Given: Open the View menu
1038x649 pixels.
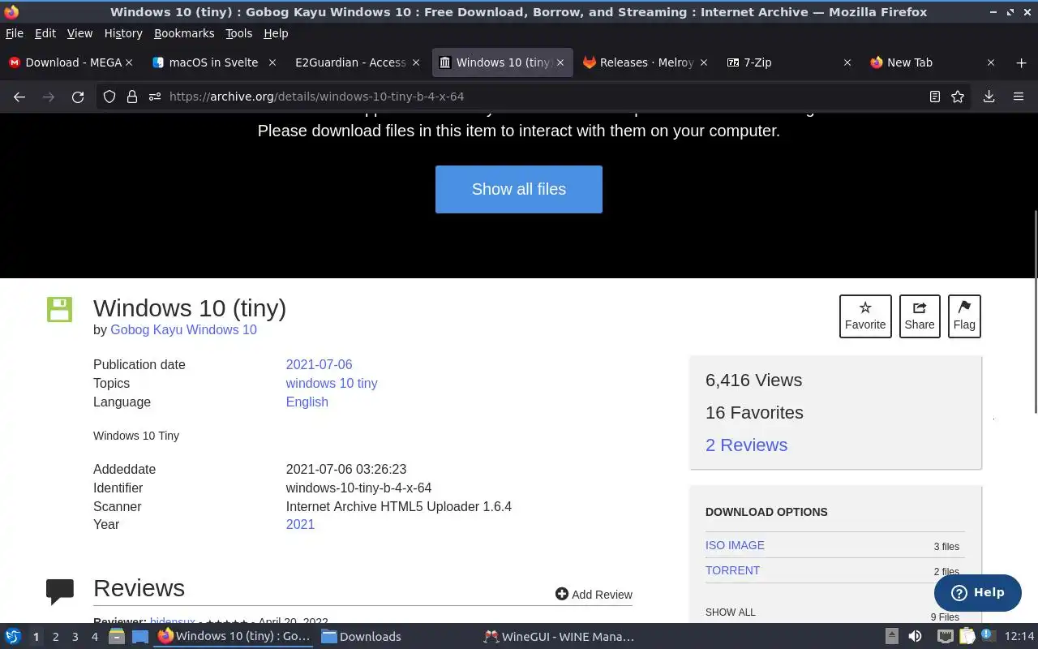Looking at the screenshot, I should click(x=79, y=33).
